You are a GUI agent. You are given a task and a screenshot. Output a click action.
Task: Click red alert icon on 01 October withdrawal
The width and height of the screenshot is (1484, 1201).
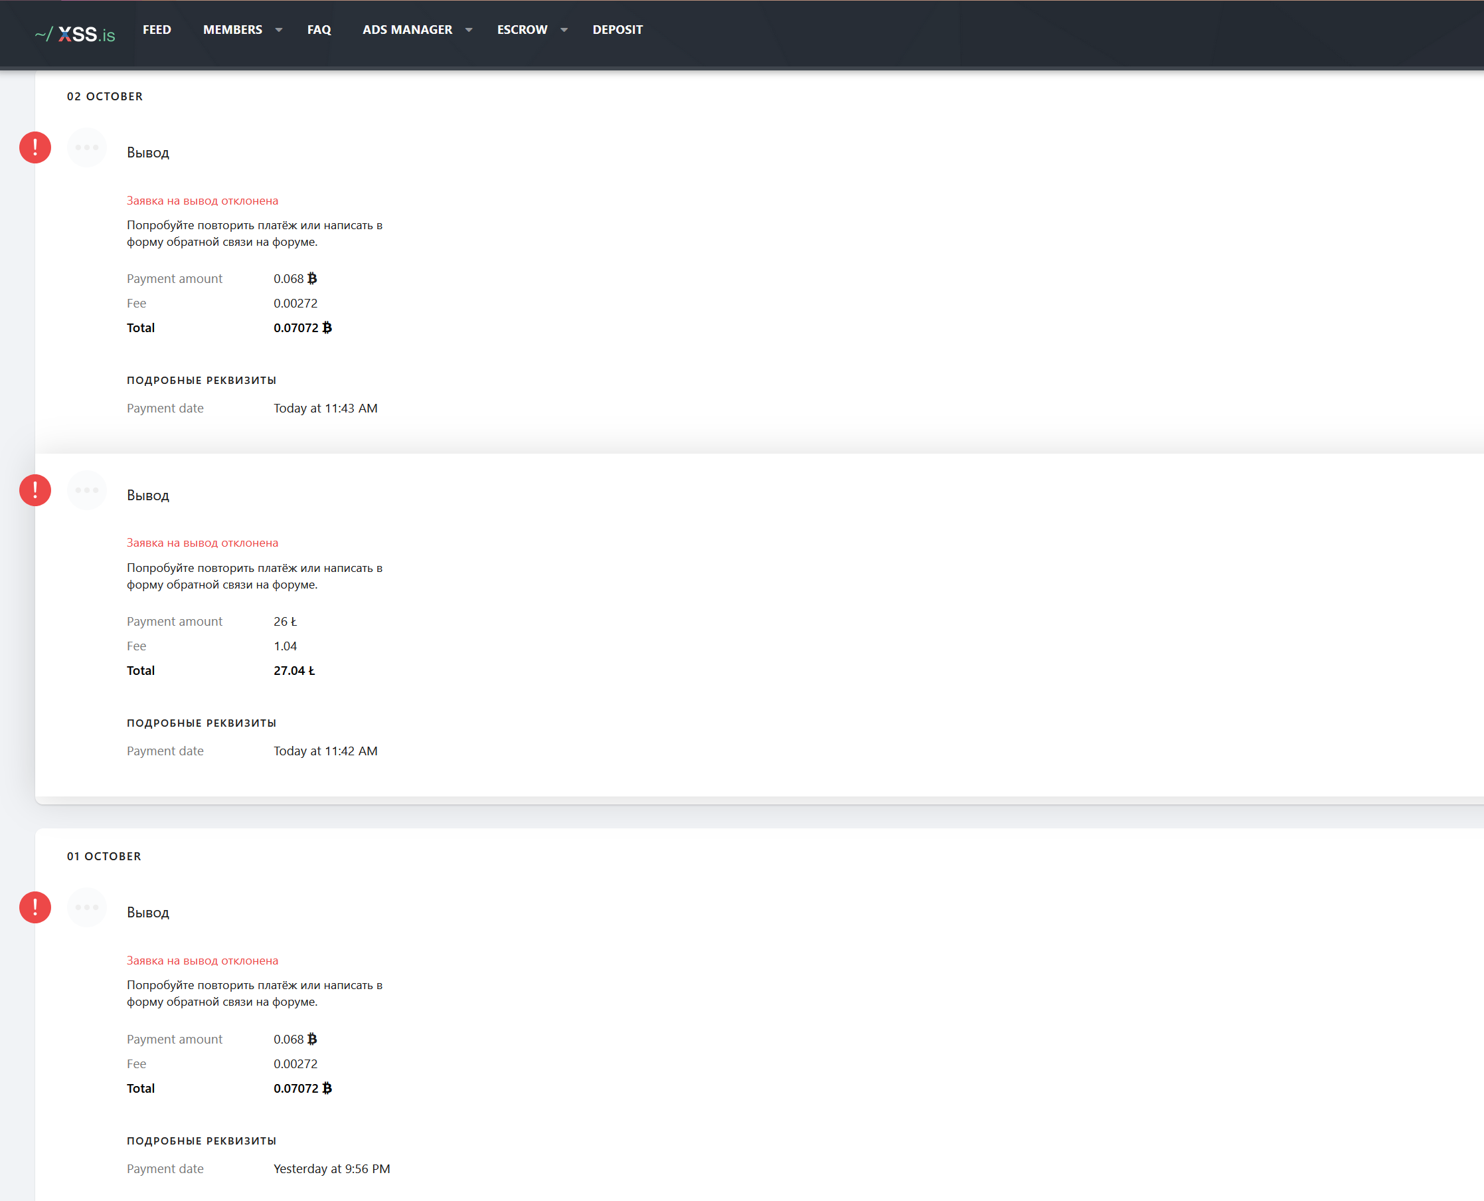pyautogui.click(x=35, y=907)
